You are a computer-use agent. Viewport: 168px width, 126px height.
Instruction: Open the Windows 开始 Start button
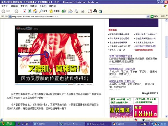pos(7,124)
